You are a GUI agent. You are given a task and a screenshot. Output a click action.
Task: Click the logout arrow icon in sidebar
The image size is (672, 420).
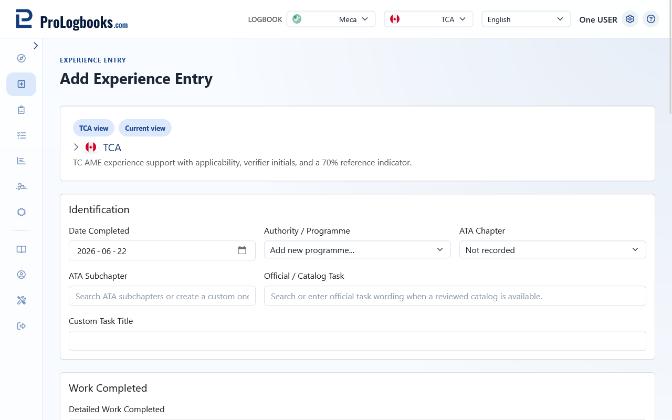pyautogui.click(x=22, y=326)
